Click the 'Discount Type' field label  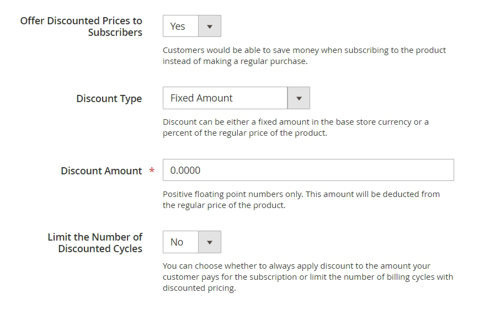coord(109,99)
